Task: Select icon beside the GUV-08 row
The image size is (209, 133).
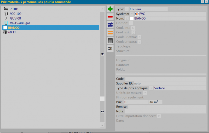Action: [6, 18]
